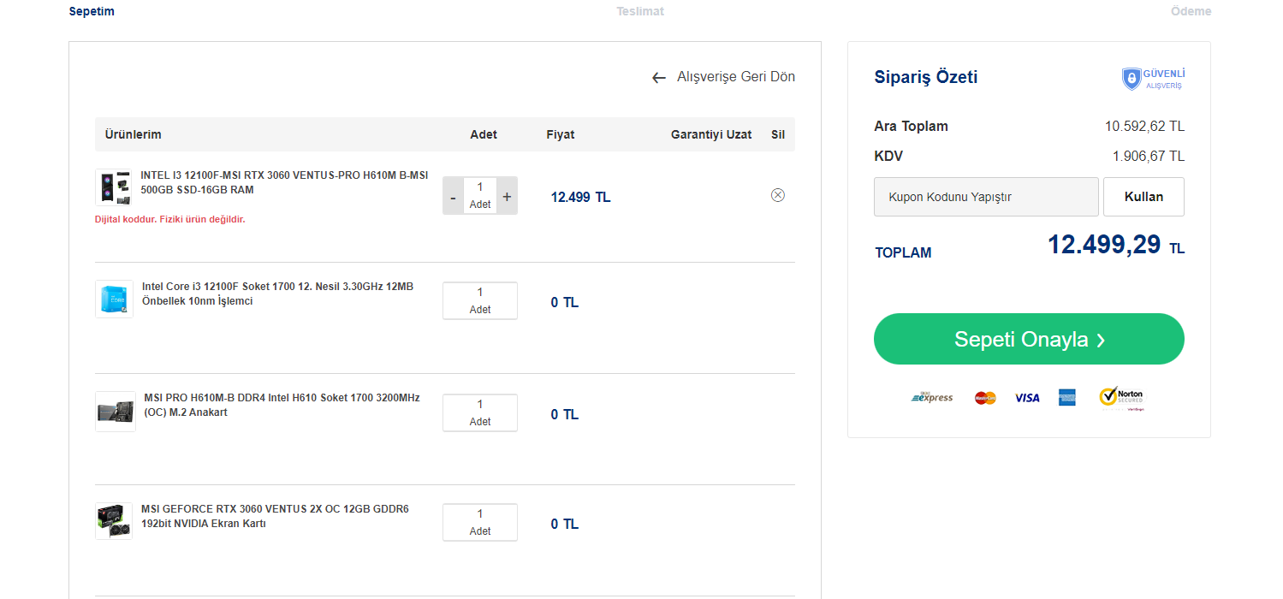Apply coupon with the Kullan button
1283x599 pixels.
click(1143, 197)
